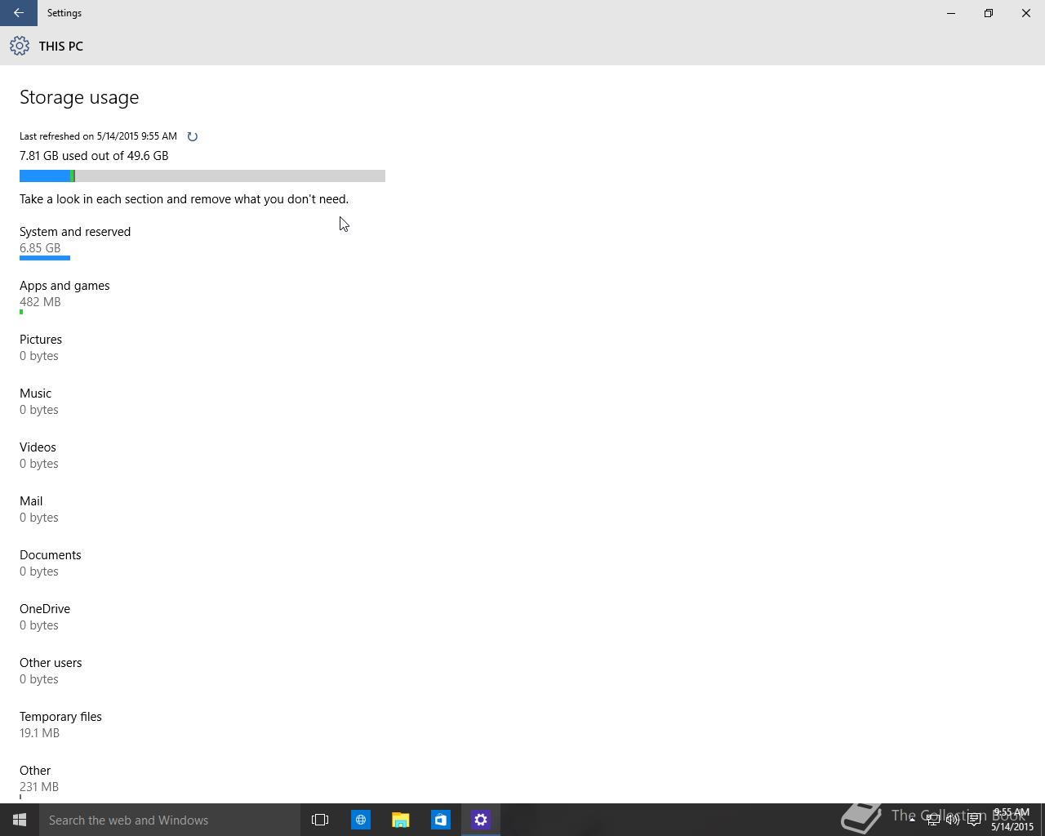
Task: Open the Store app on the taskbar
Action: pyautogui.click(x=440, y=820)
